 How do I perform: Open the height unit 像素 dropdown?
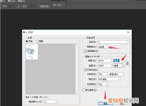coord(118,66)
